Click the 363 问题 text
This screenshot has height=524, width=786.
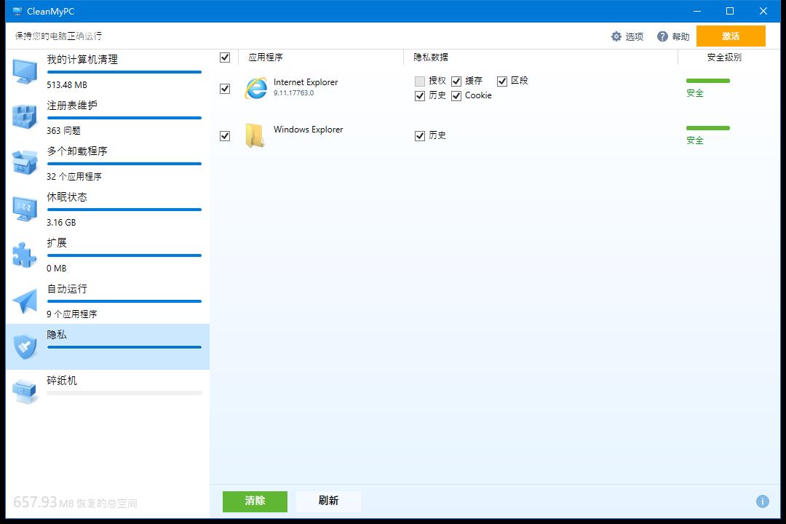(x=63, y=131)
